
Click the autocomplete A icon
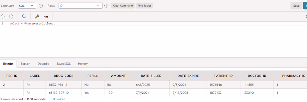[46, 17]
